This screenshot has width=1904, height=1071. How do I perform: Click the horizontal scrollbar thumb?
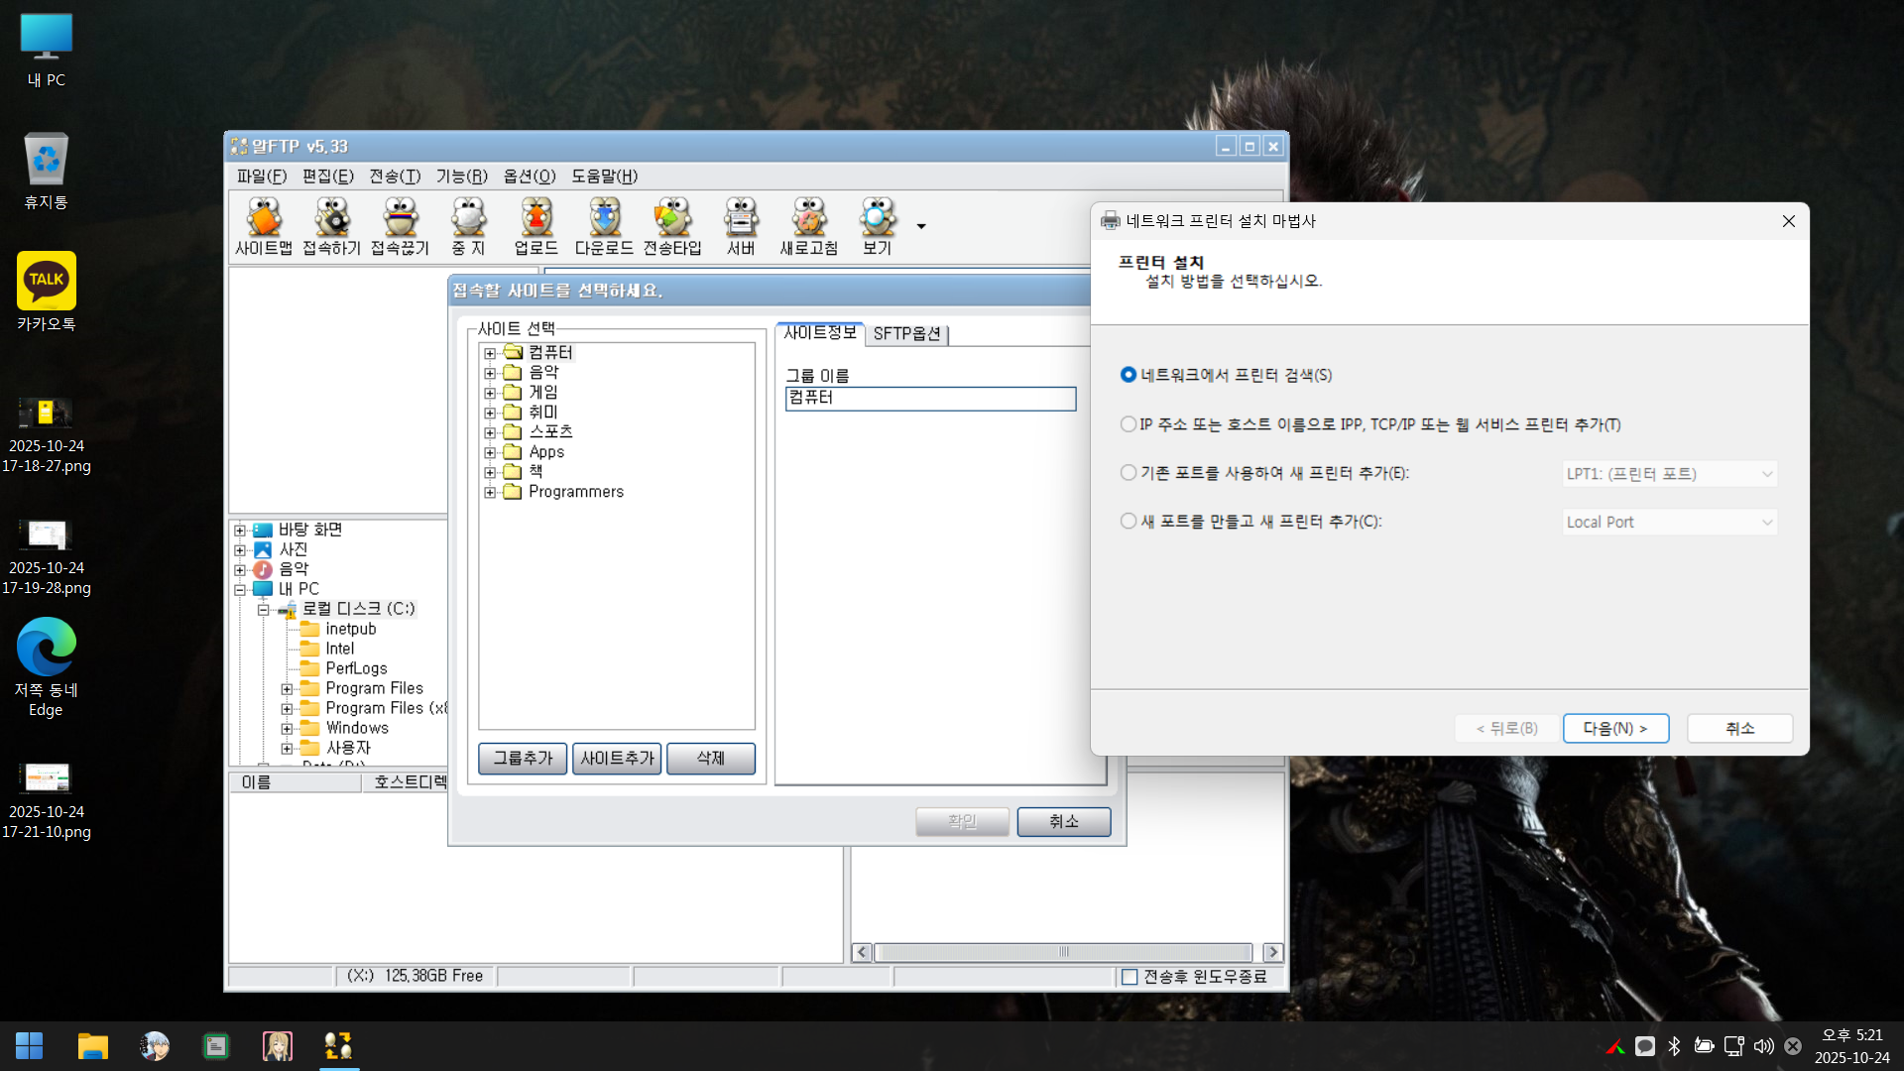coord(1063,952)
